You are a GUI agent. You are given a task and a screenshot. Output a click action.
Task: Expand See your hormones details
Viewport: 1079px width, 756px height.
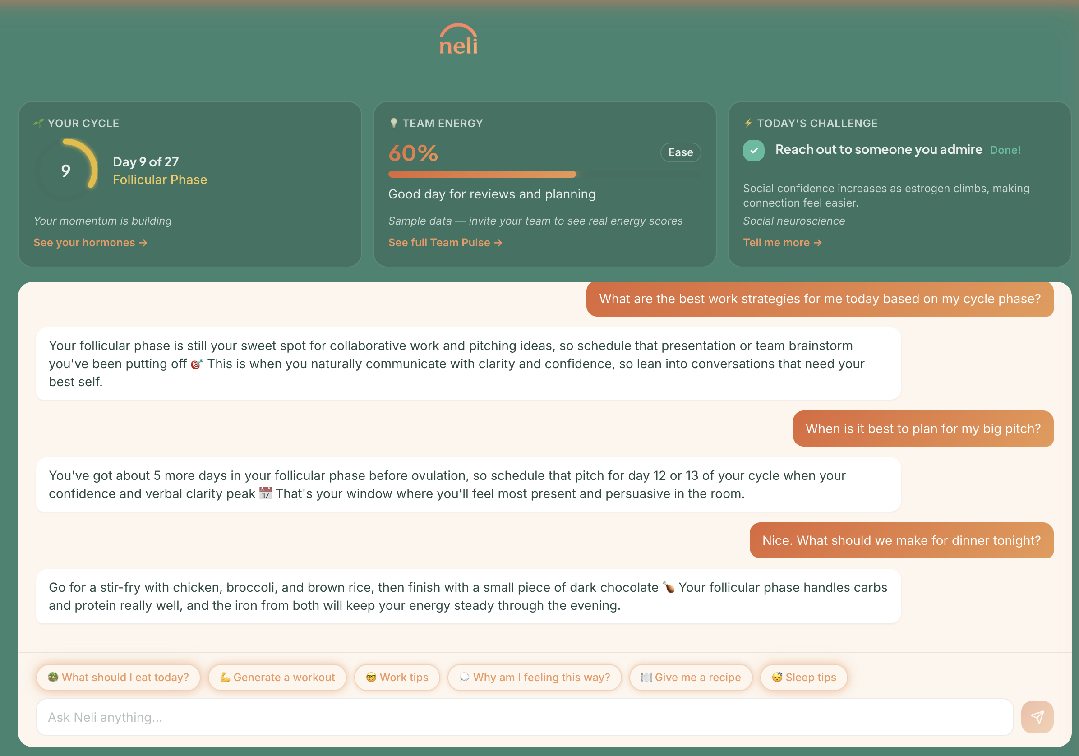coord(90,242)
